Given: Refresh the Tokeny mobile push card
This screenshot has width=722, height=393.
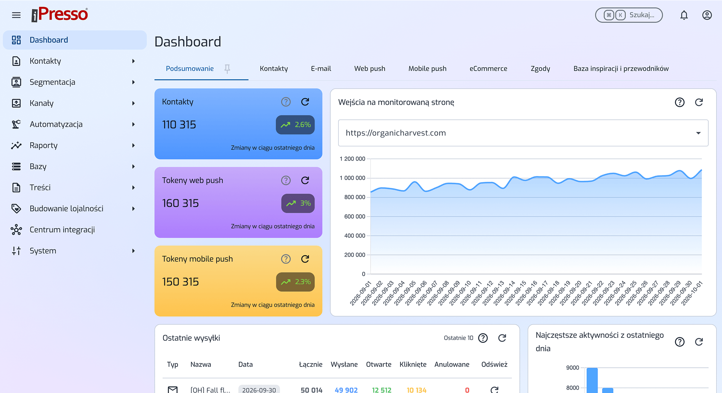Looking at the screenshot, I should 305,259.
